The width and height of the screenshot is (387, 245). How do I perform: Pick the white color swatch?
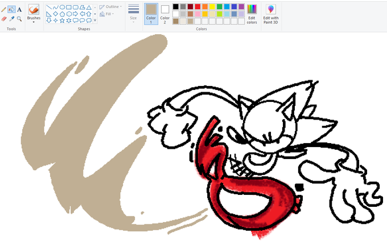click(176, 14)
